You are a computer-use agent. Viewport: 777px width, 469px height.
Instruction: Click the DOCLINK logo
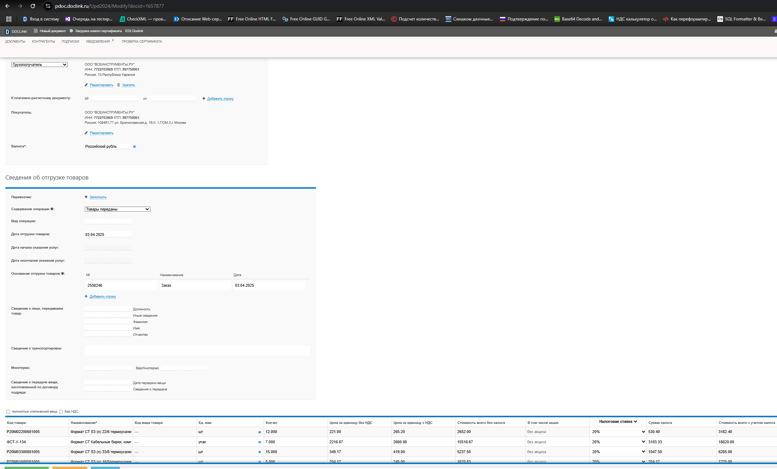tap(16, 31)
